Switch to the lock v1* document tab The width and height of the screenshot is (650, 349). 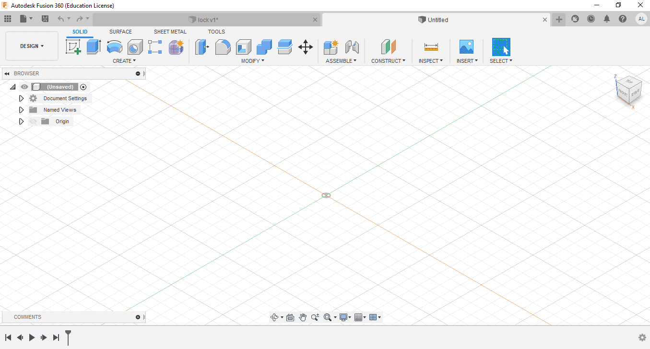pos(206,20)
